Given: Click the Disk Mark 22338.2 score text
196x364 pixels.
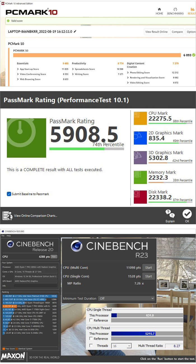Looking at the screenshot, I should click(x=160, y=197).
